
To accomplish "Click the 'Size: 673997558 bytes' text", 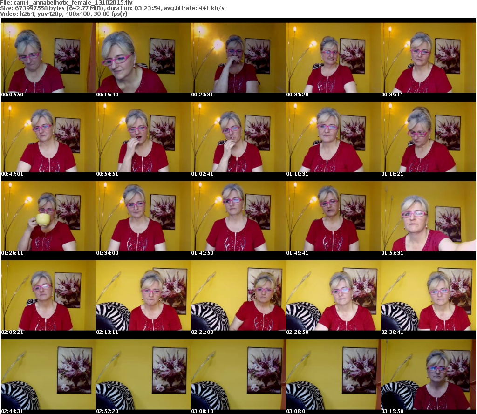I will 33,8.
